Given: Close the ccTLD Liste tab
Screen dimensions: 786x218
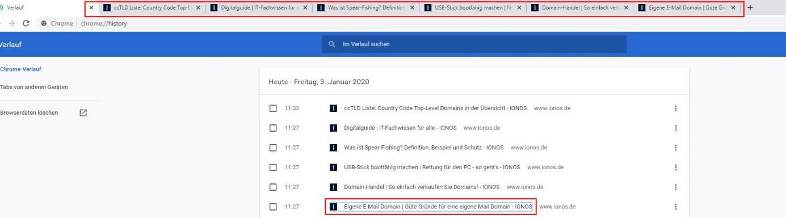Looking at the screenshot, I should click(x=198, y=8).
